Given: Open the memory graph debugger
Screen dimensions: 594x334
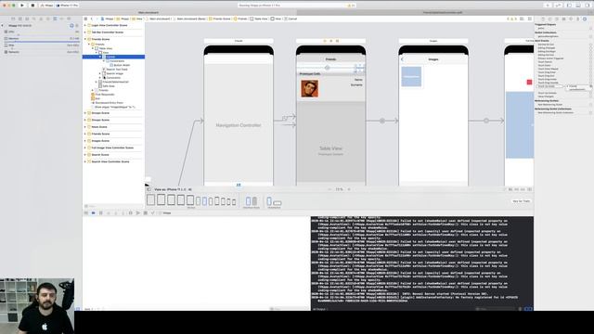Looking at the screenshot, I should [x=138, y=212].
